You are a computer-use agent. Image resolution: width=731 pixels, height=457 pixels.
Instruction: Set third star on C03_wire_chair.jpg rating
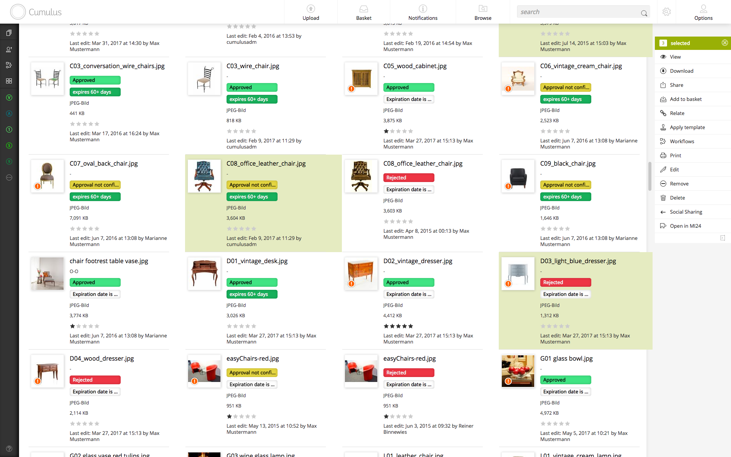(x=241, y=131)
